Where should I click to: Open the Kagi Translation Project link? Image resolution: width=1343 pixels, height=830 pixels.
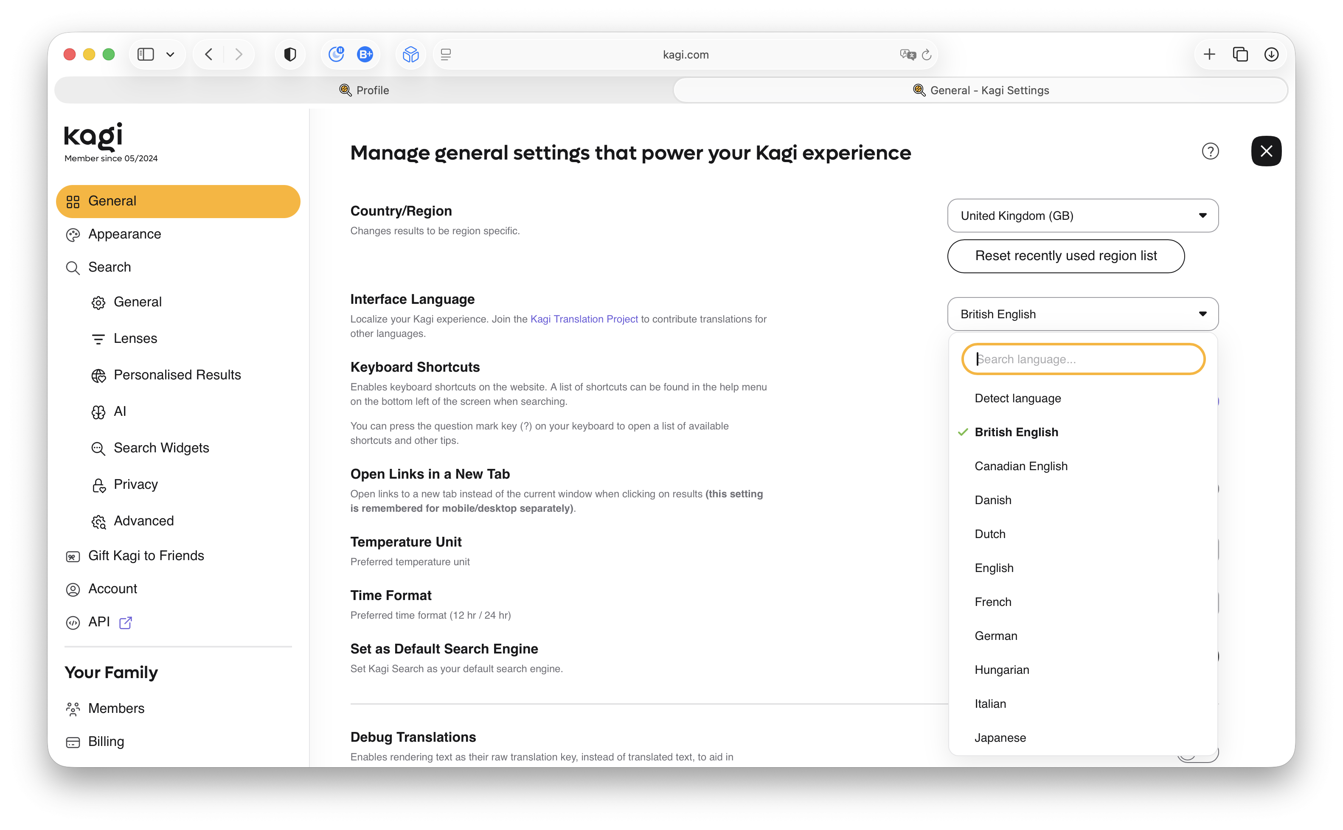click(x=584, y=319)
